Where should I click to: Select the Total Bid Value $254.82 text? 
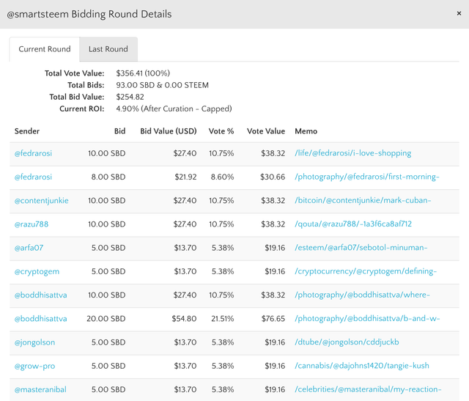130,98
